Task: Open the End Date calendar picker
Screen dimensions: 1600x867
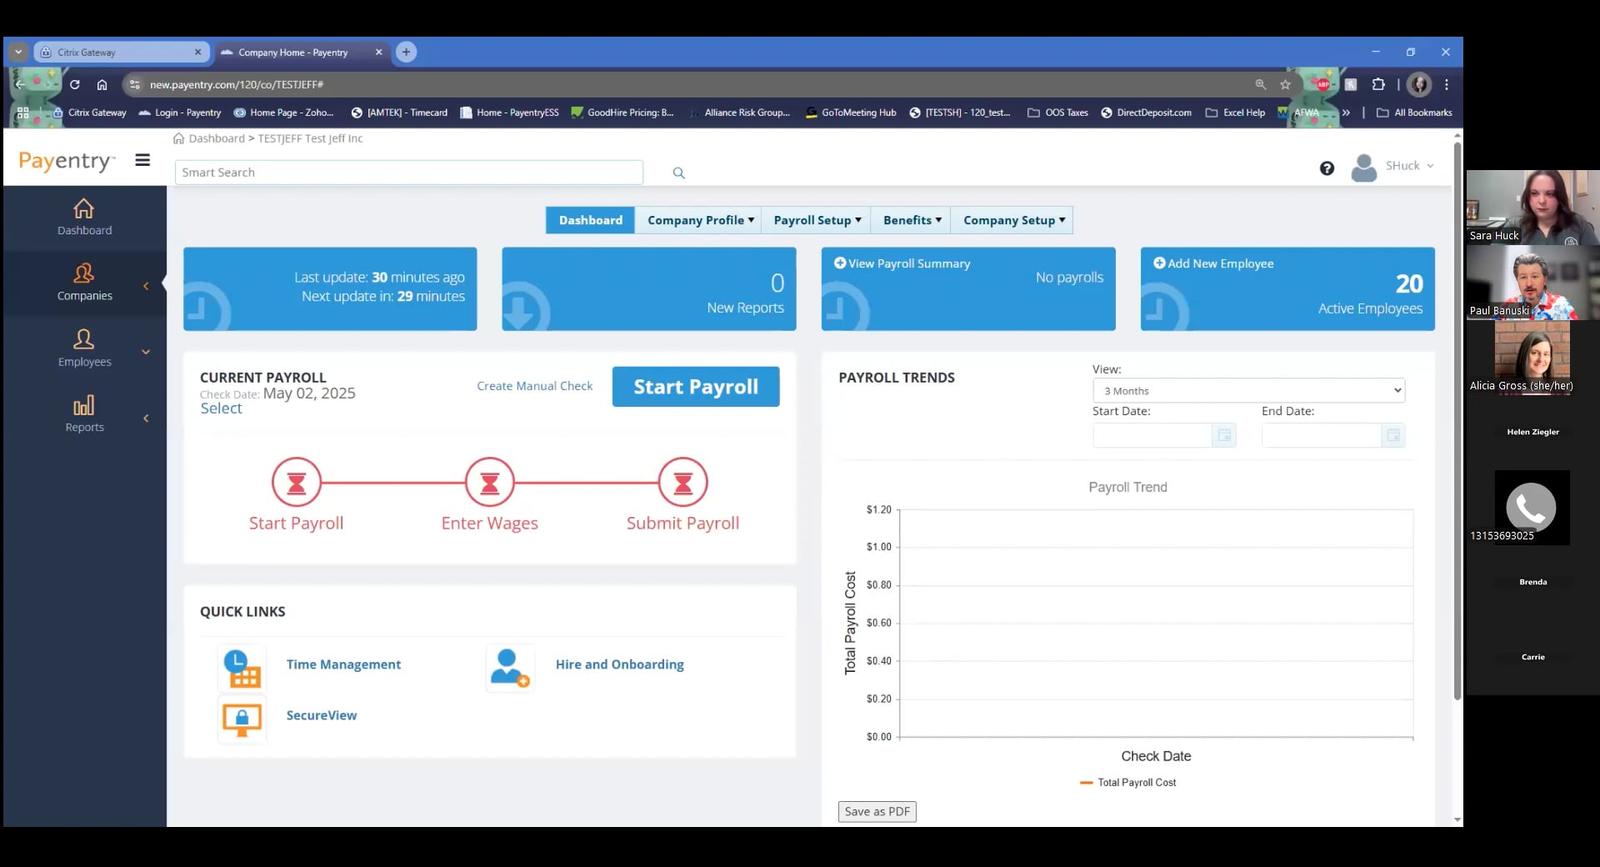Action: click(1392, 435)
